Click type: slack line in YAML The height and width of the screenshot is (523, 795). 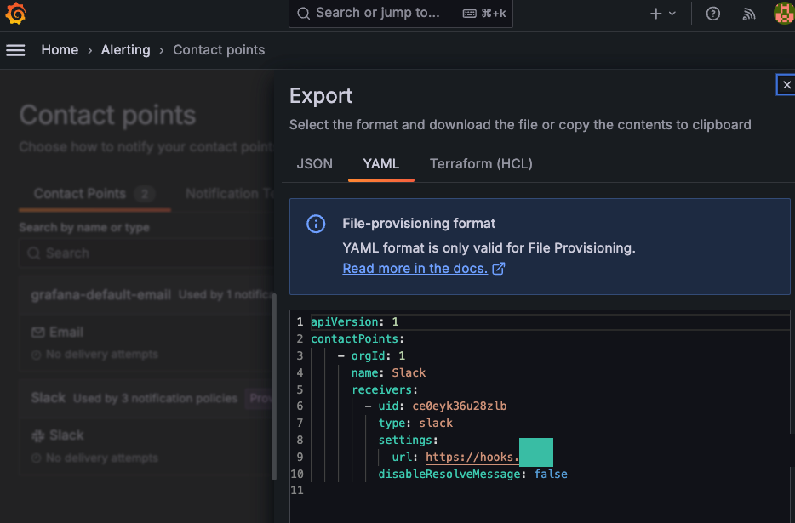pos(415,424)
